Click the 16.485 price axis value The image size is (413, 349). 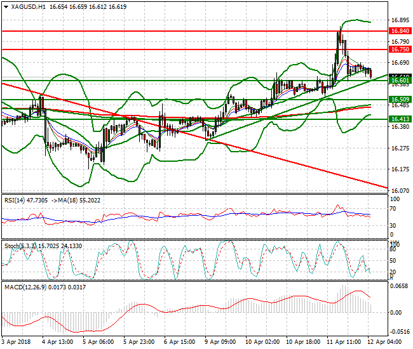point(400,105)
